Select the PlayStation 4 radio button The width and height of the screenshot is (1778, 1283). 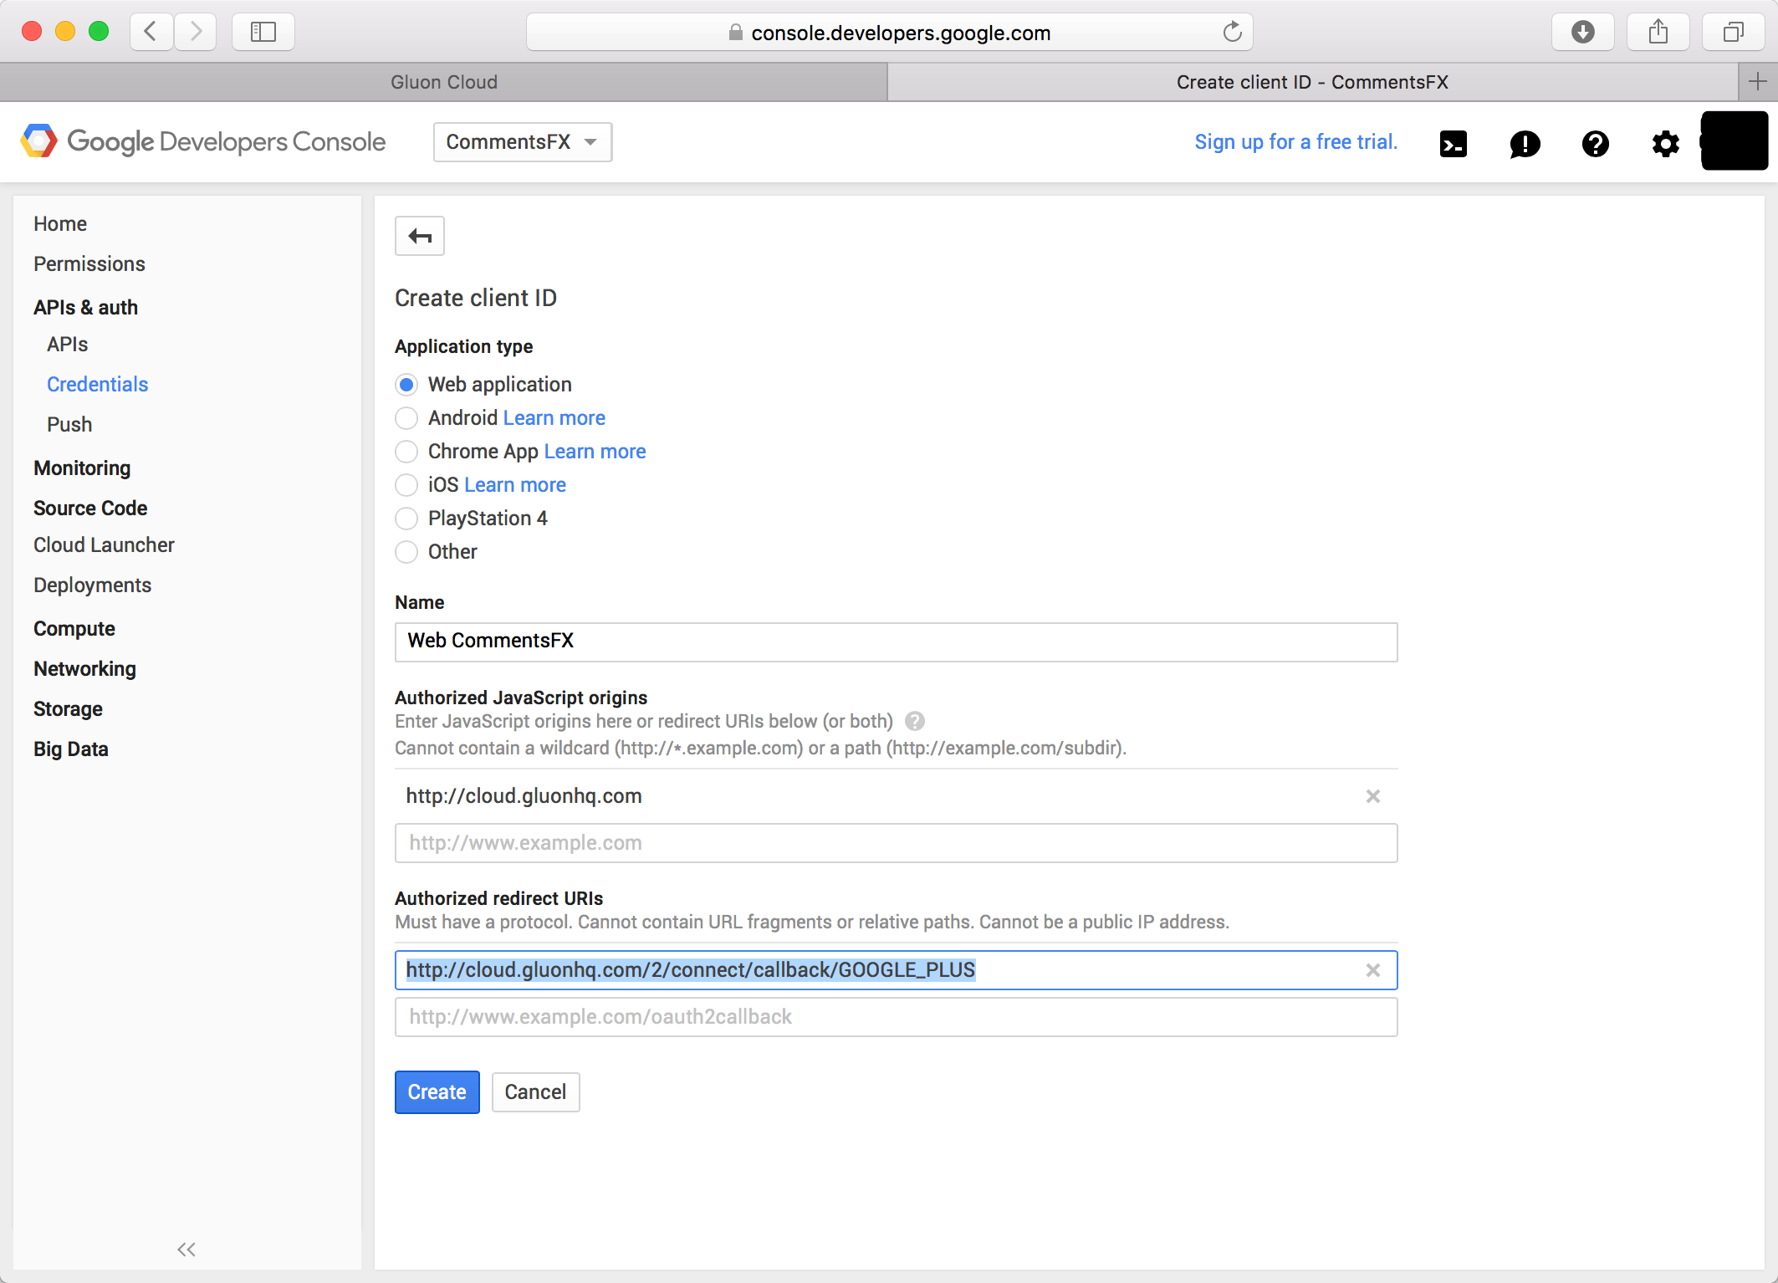tap(406, 519)
